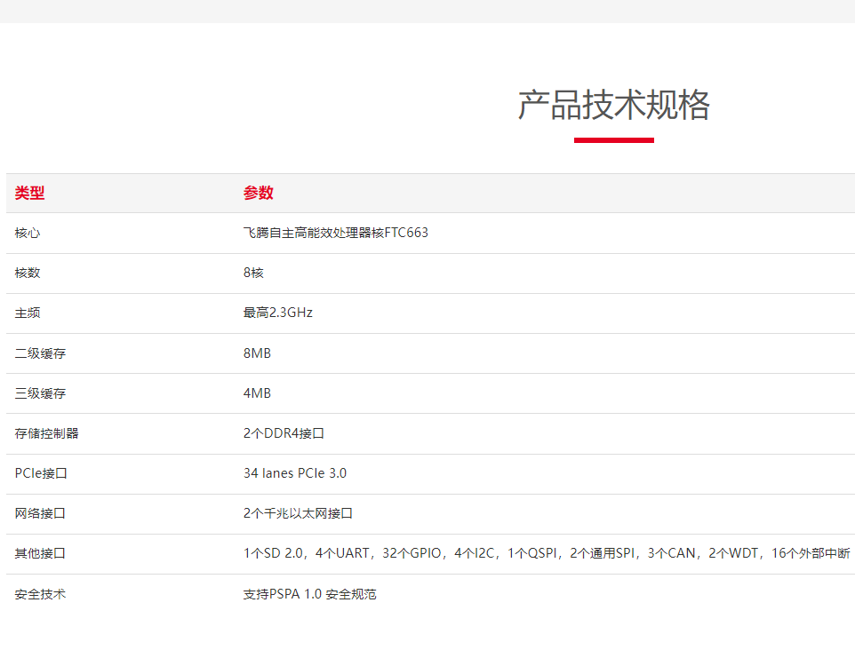Click the 存储控制器 row label

click(46, 433)
